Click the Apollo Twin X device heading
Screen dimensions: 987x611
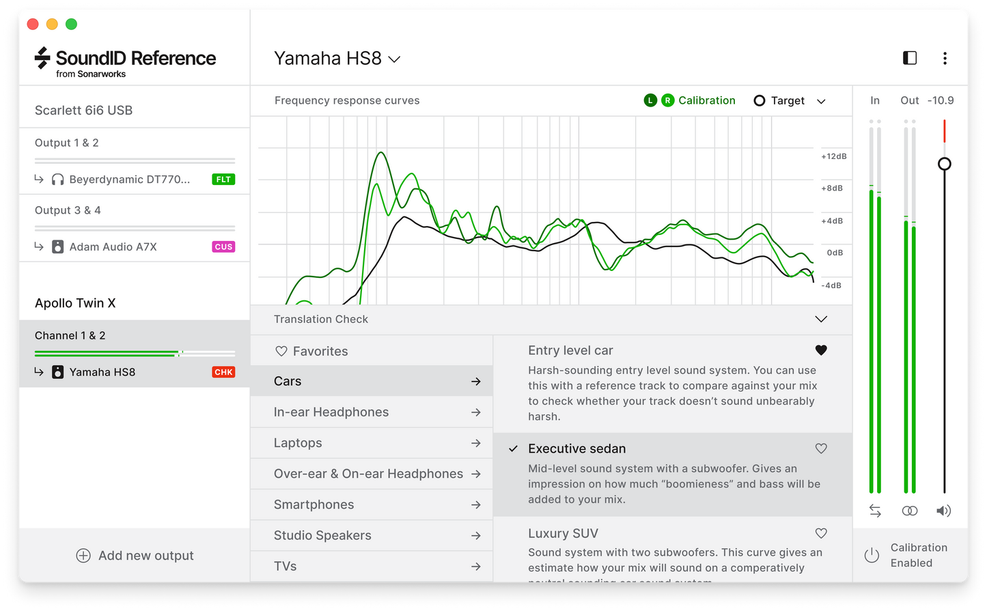pyautogui.click(x=75, y=303)
